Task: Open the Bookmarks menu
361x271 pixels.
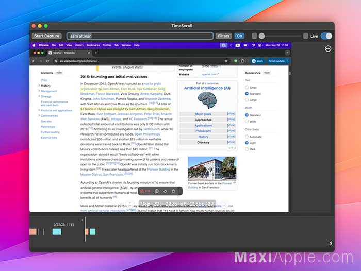Action: point(93,45)
